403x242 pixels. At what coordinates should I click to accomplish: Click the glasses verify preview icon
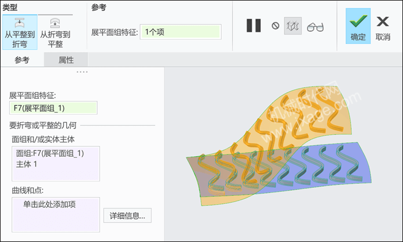tap(315, 27)
